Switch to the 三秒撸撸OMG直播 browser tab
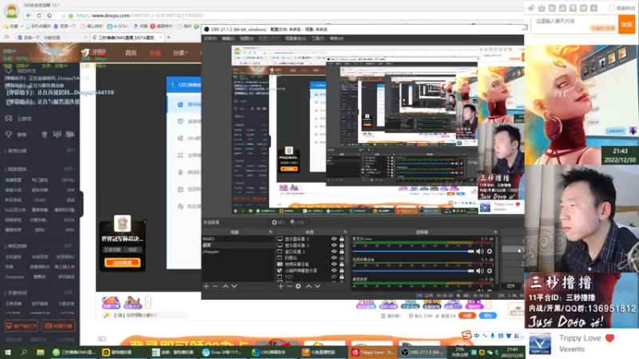The image size is (639, 359). point(126,37)
